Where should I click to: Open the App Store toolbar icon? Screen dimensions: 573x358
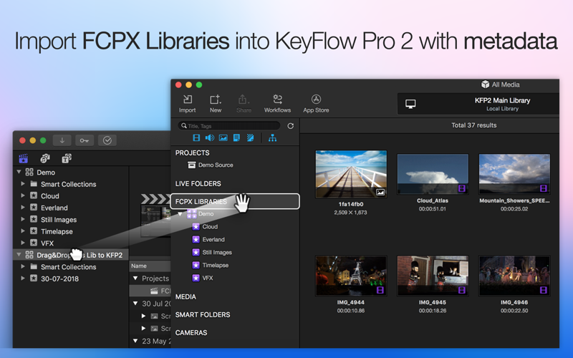coord(316,104)
